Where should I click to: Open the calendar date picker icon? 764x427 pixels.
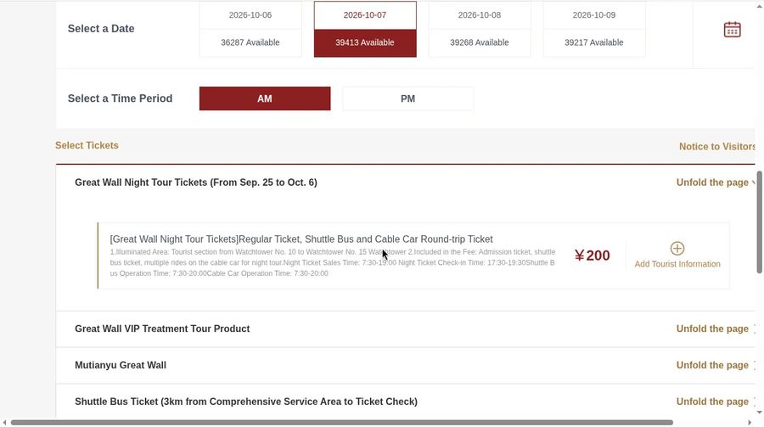[x=732, y=29]
